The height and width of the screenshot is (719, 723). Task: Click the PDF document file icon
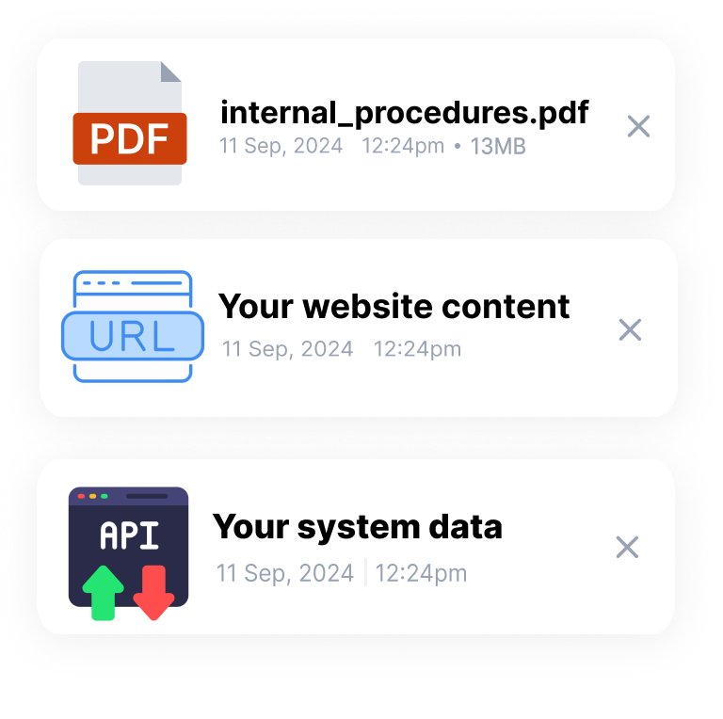point(130,123)
